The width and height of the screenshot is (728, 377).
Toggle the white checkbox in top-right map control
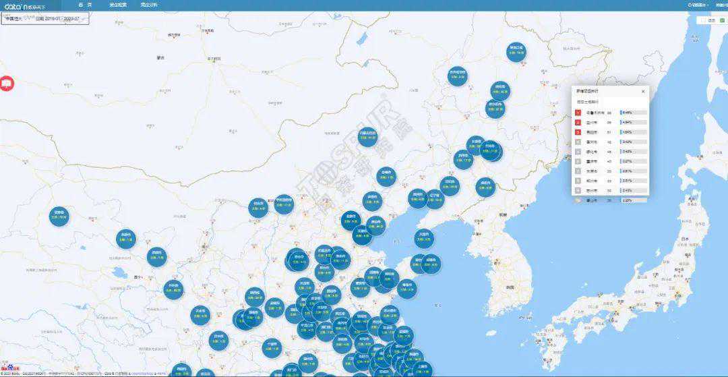pyautogui.click(x=703, y=20)
